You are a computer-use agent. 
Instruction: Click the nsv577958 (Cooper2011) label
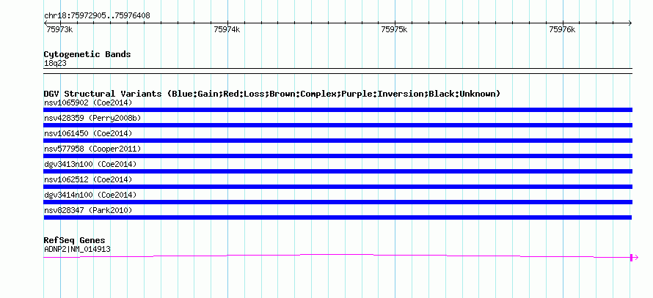click(92, 149)
